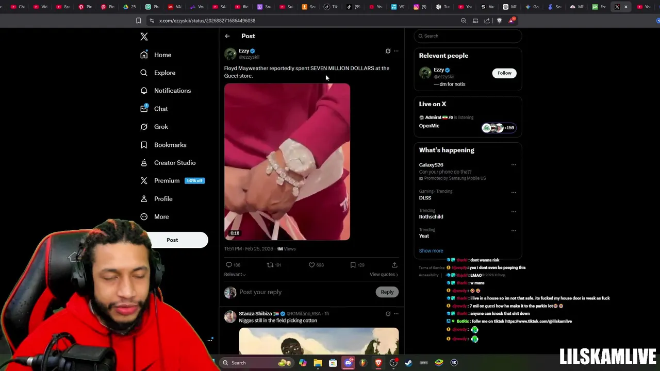Open Explore in the sidebar

point(158,73)
